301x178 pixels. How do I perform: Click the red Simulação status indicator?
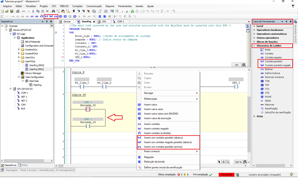tap(226, 175)
